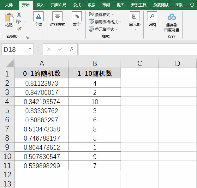Select the Format Painter brush icon
This screenshot has height=188, width=197.
pos(19,29)
